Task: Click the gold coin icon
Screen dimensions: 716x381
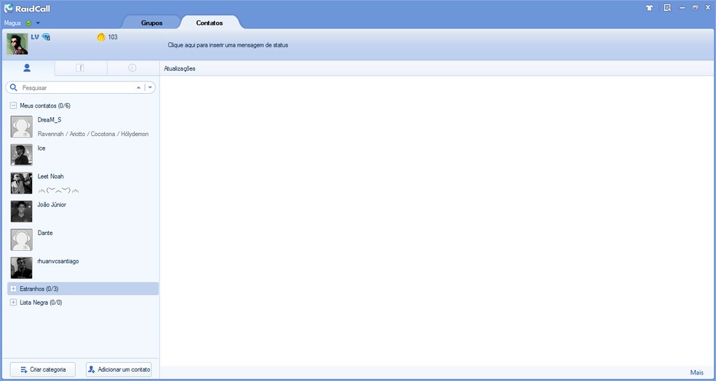Action: tap(101, 37)
